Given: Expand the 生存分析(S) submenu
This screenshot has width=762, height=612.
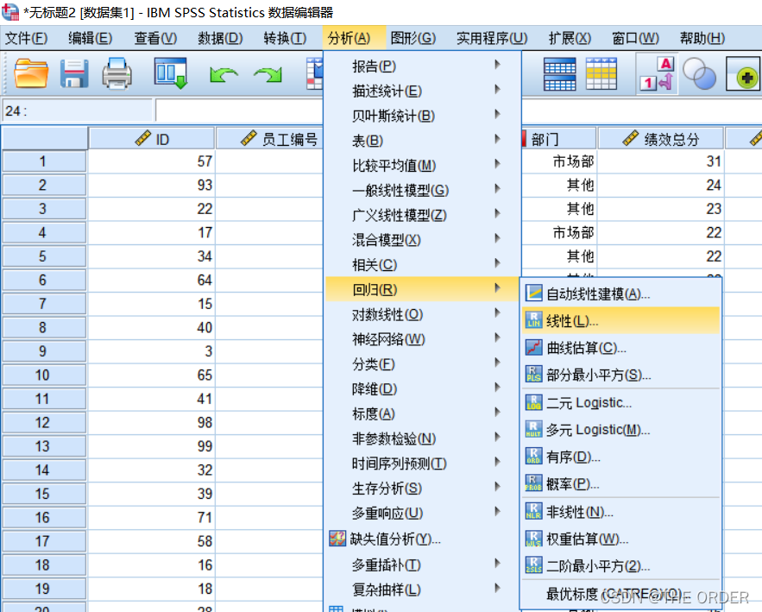Looking at the screenshot, I should (423, 488).
